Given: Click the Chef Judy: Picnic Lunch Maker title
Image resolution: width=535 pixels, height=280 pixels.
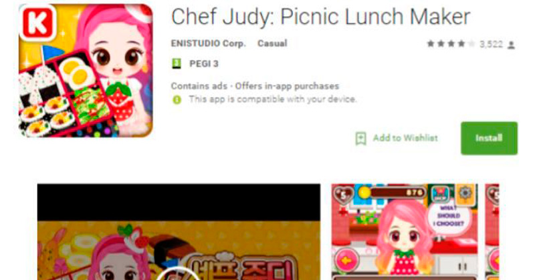Looking at the screenshot, I should (x=321, y=17).
